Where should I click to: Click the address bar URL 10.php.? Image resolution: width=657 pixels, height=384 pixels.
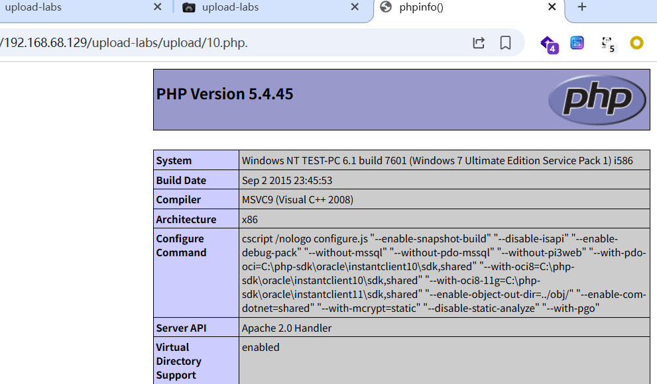(124, 42)
